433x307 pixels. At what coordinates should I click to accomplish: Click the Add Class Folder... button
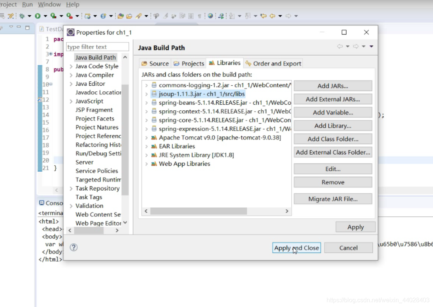pos(333,139)
